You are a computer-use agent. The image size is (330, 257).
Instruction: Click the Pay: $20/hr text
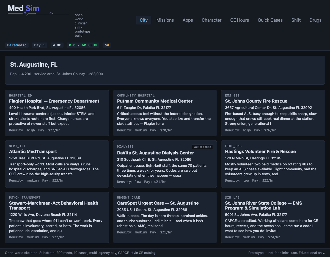[x=161, y=130]
